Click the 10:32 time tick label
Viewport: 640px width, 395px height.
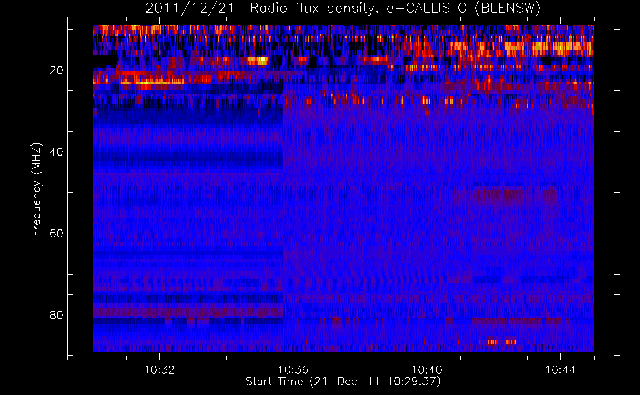coord(159,370)
